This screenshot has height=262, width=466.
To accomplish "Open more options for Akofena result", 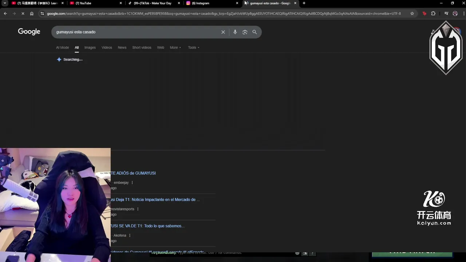I will [130, 235].
